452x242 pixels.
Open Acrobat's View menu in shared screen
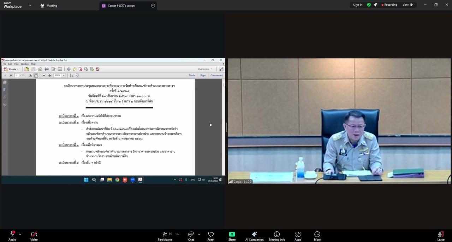coord(16,64)
